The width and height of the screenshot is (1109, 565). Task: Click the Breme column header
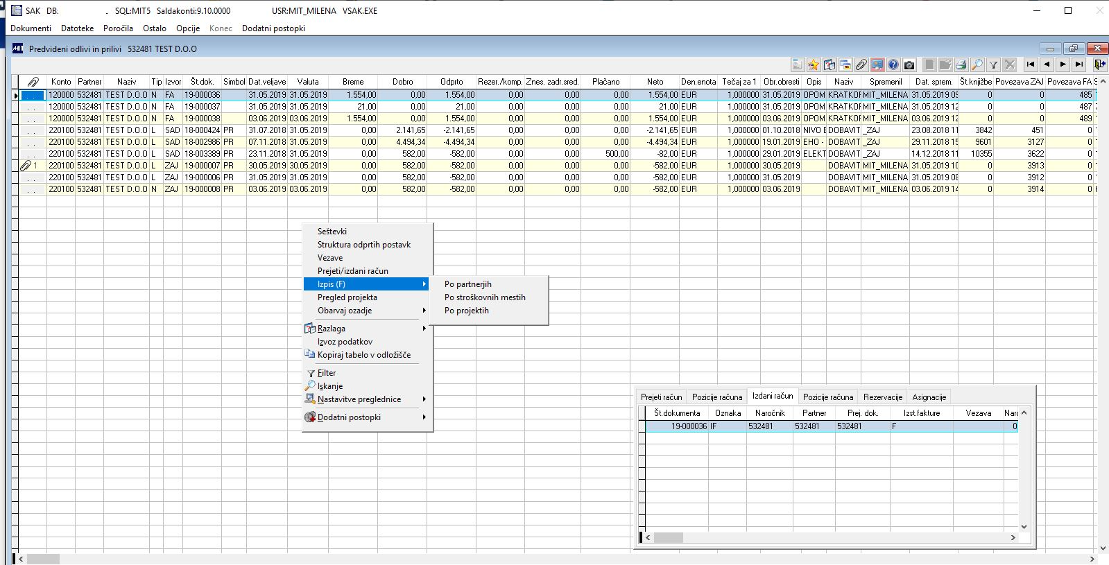pyautogui.click(x=353, y=82)
